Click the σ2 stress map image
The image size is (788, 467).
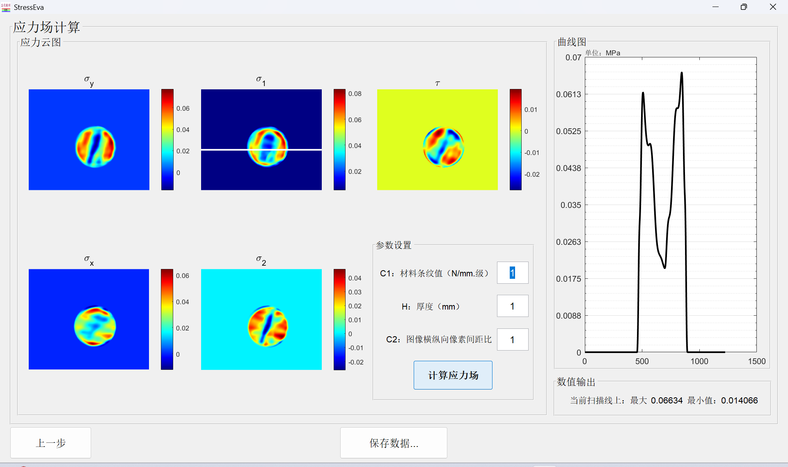tap(261, 319)
